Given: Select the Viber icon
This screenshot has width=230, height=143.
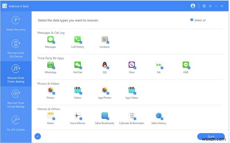Looking at the screenshot, I should (x=132, y=65).
